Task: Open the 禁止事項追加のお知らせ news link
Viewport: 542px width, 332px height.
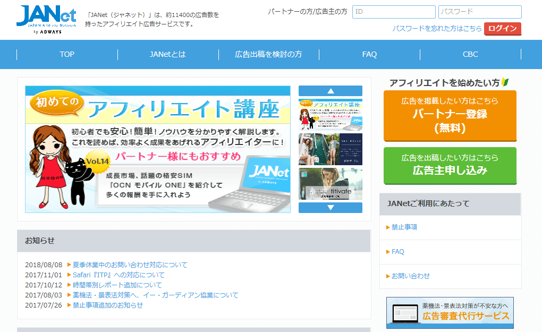Action: click(x=107, y=305)
